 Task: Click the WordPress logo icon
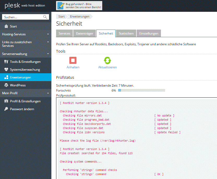click(6, 85)
